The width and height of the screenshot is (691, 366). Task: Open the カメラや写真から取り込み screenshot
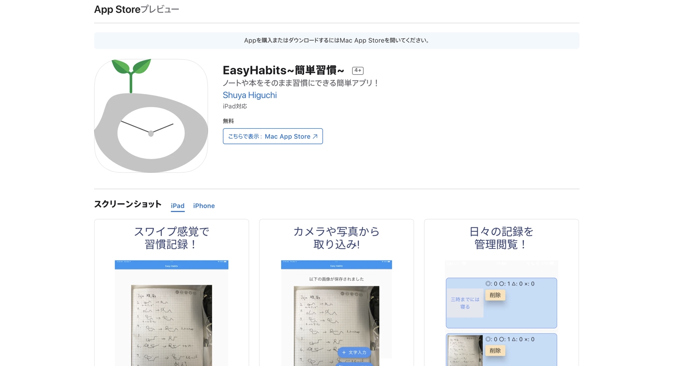336,293
